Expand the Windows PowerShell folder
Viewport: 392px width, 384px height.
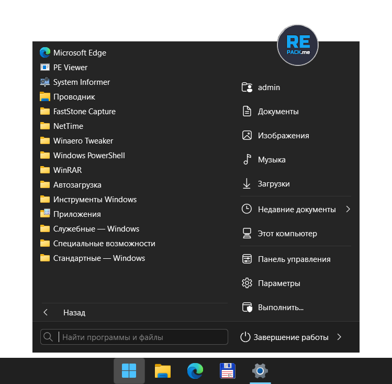(x=88, y=156)
